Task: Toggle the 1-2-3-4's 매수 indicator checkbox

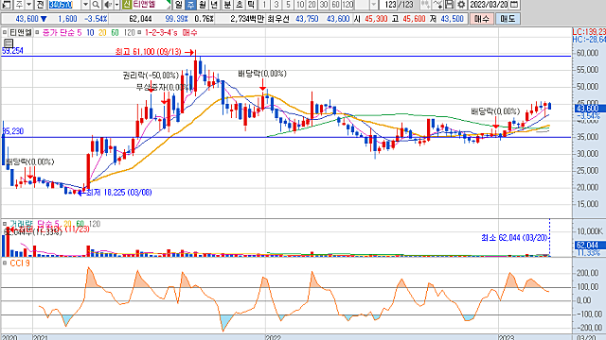Action: click(x=139, y=33)
